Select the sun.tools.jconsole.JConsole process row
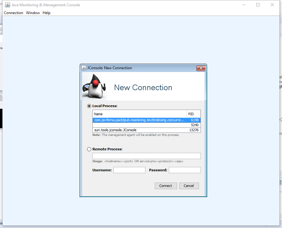This screenshot has width=282, height=228. click(x=147, y=130)
